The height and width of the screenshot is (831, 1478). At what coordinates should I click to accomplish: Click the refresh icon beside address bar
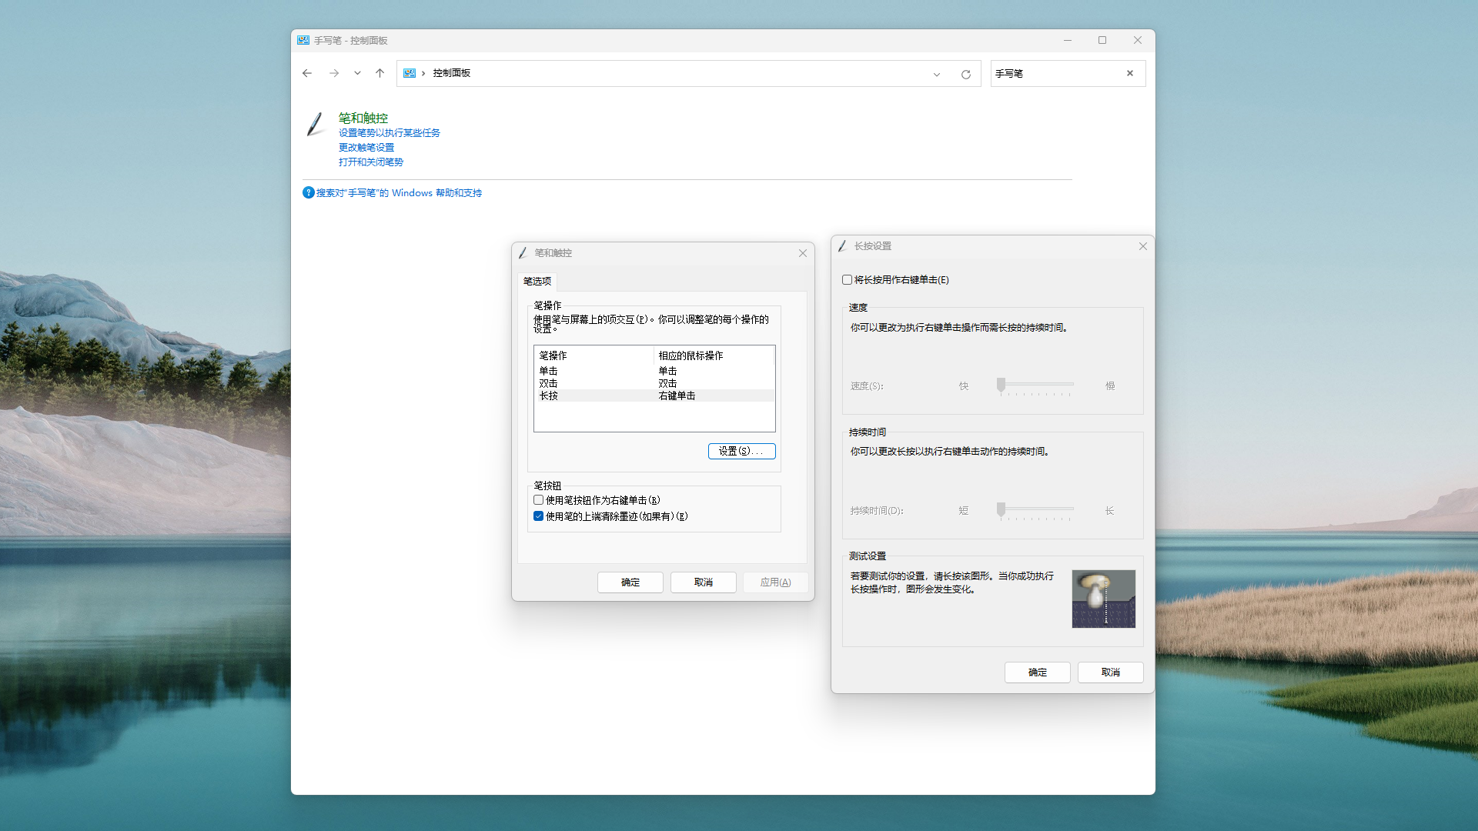[965, 74]
